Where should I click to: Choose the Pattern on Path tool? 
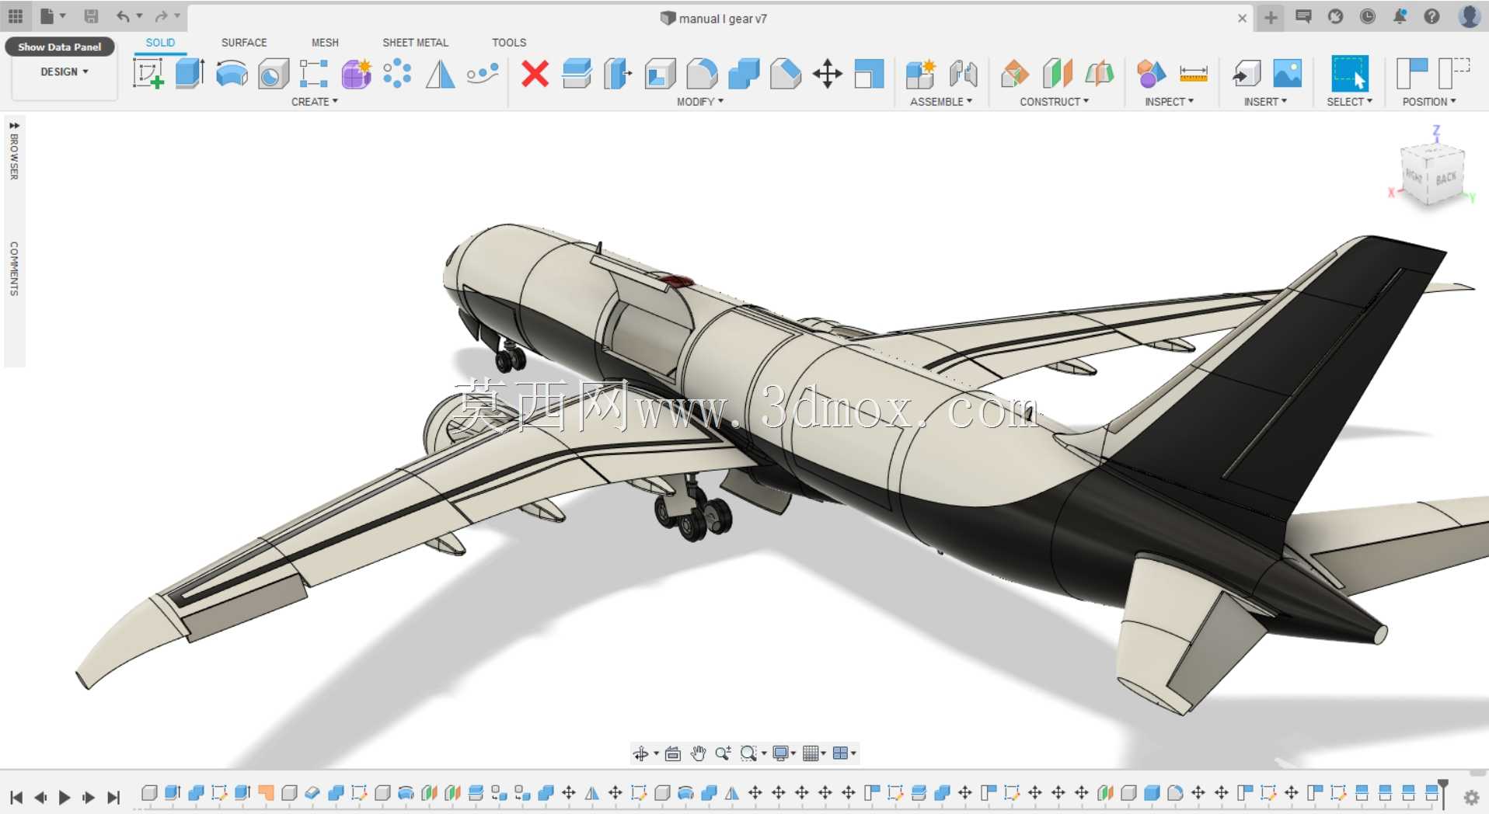pos(483,74)
